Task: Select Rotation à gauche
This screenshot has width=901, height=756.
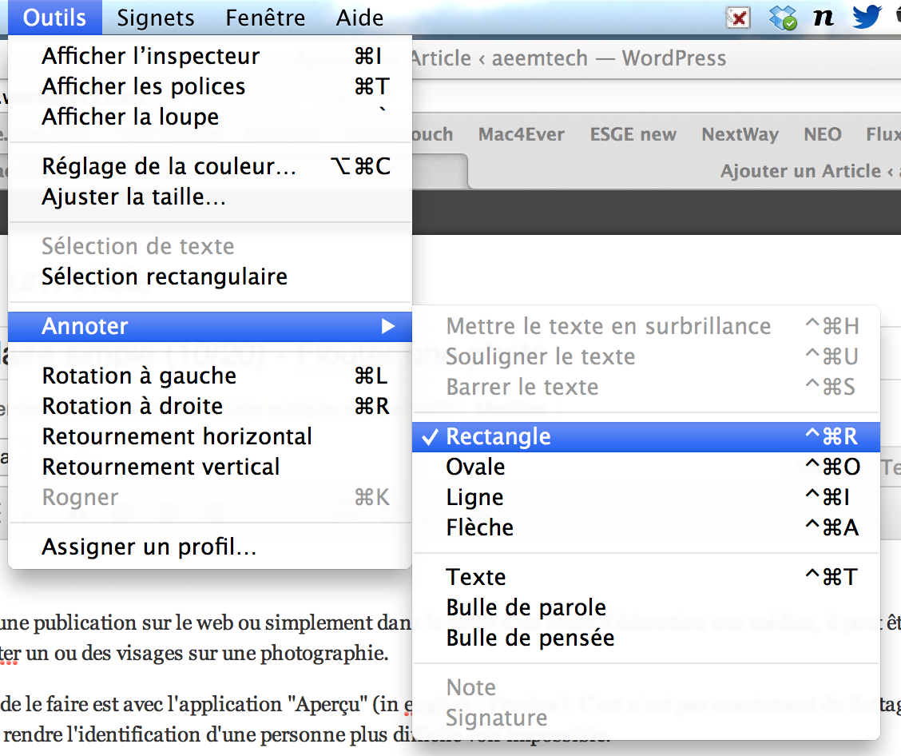Action: coord(139,376)
